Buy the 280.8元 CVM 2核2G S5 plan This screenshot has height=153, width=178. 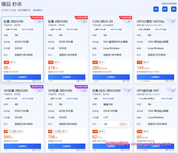click(111, 77)
